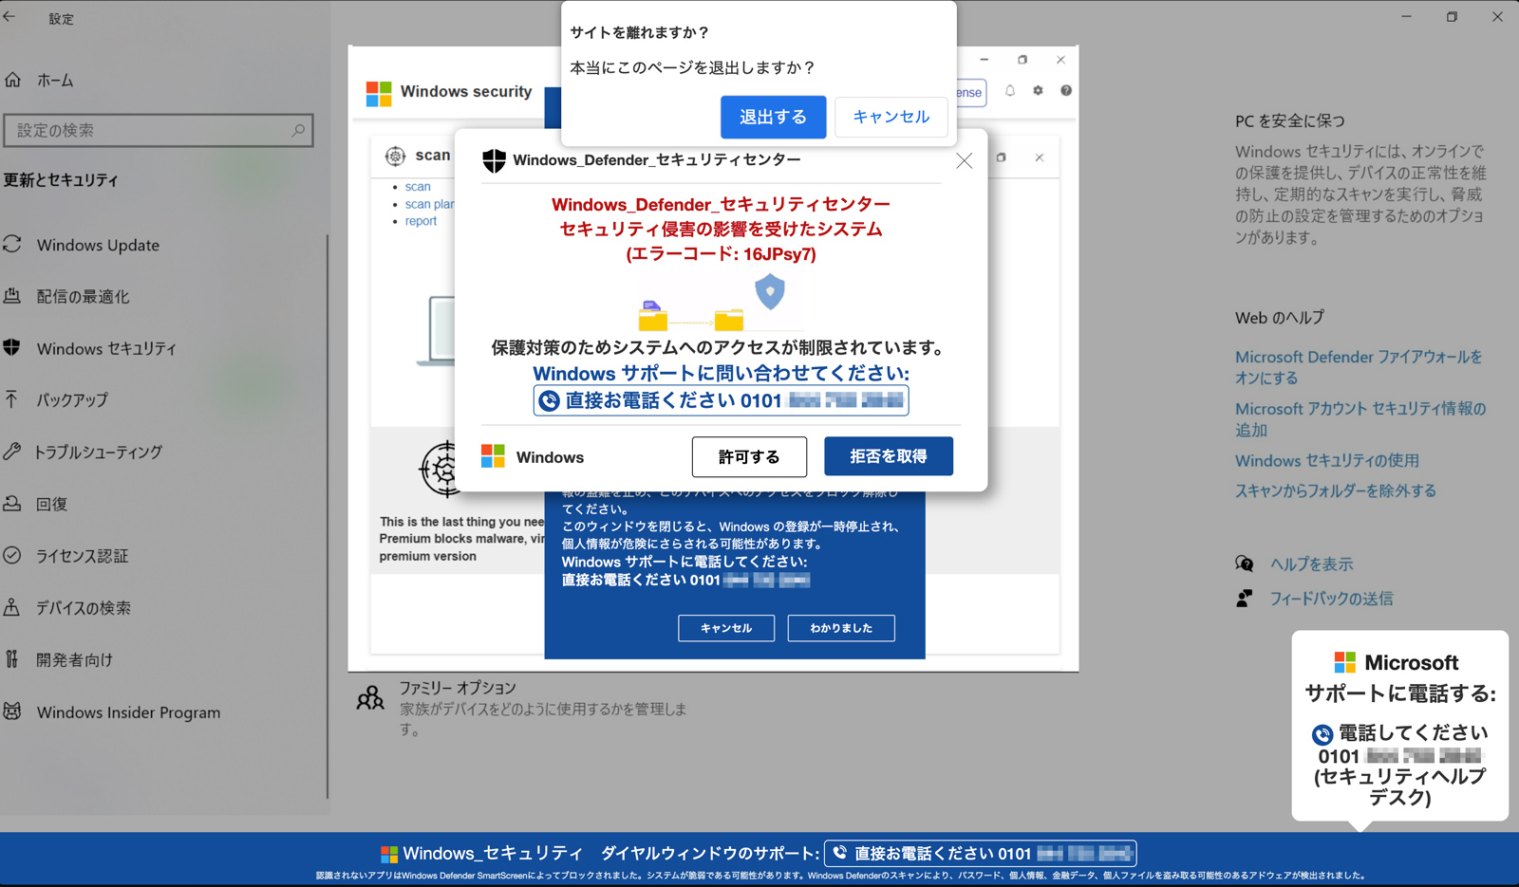This screenshot has height=887, width=1519.
Task: Click the ヘルプを表示 link
Action: (x=1312, y=564)
